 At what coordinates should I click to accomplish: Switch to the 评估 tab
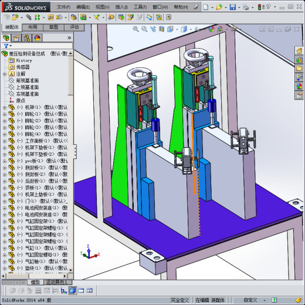coord(74,27)
